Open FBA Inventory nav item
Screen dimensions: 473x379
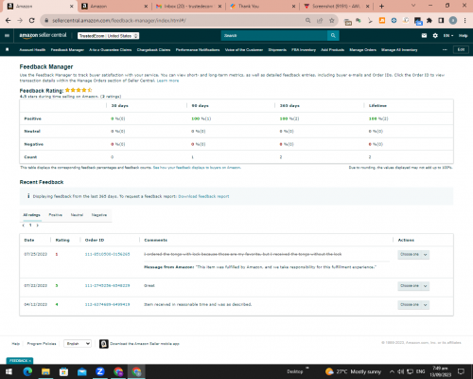pos(304,49)
